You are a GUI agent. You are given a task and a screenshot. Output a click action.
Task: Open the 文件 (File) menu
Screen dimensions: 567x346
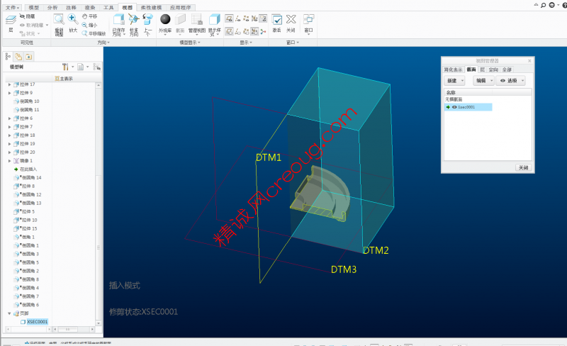[x=13, y=7]
